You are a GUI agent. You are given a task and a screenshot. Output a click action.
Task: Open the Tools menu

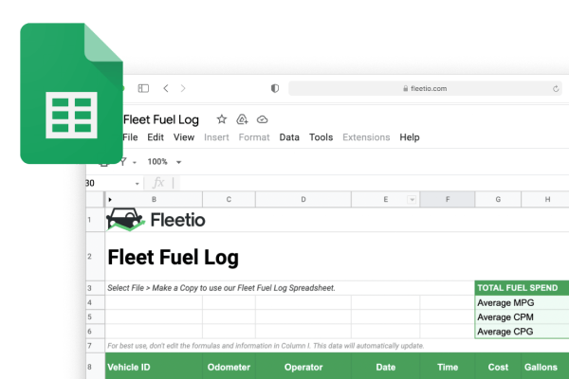click(x=321, y=137)
